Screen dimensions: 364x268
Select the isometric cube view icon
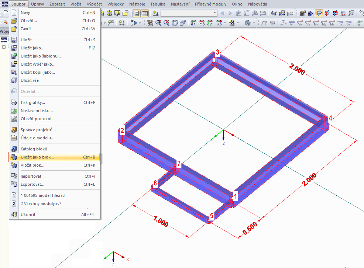tap(175, 23)
